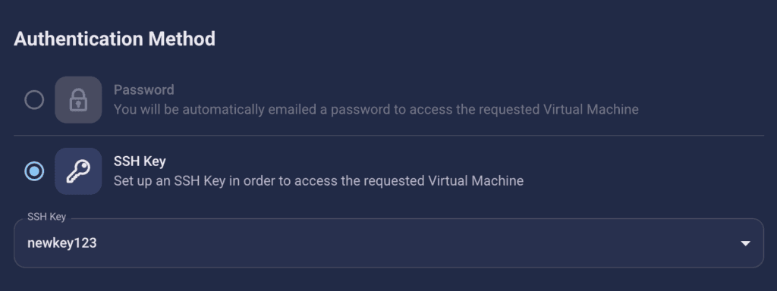777x291 pixels.
Task: Click the emailed password description text
Action: coord(376,109)
